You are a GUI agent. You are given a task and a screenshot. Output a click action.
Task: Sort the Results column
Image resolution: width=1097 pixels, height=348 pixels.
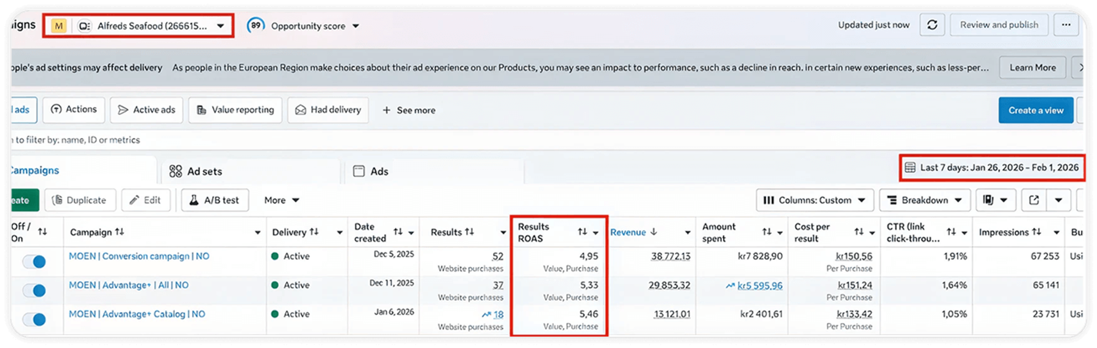(470, 232)
